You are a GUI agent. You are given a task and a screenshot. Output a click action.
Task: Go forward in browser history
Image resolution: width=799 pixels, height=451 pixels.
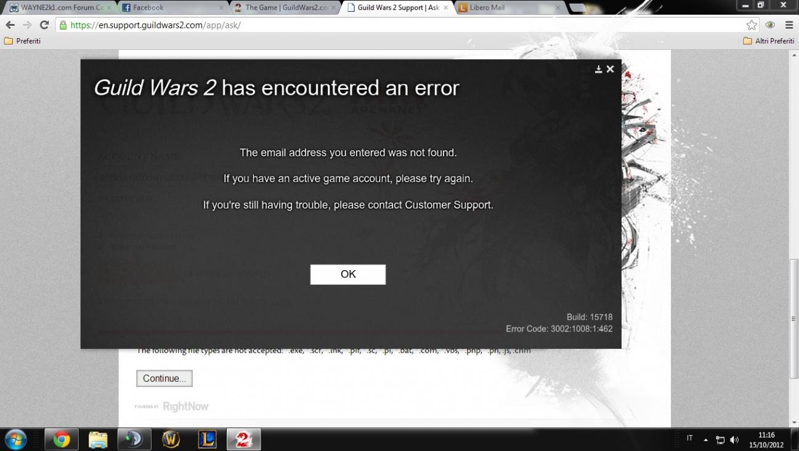(x=27, y=25)
